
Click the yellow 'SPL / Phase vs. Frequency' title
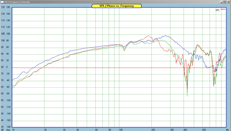tap(116, 6)
